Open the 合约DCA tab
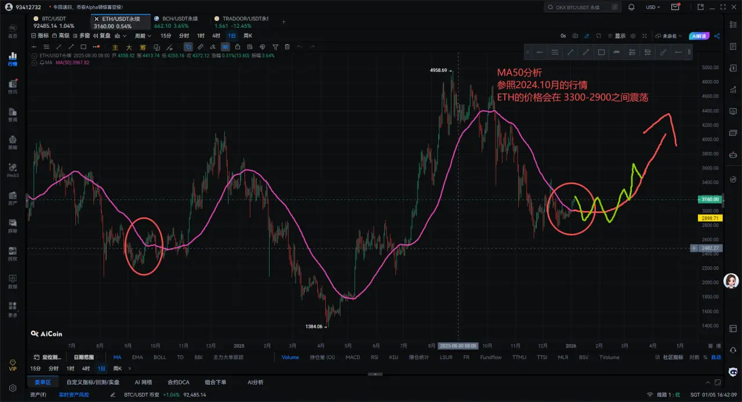This screenshot has height=402, width=742. pos(179,382)
